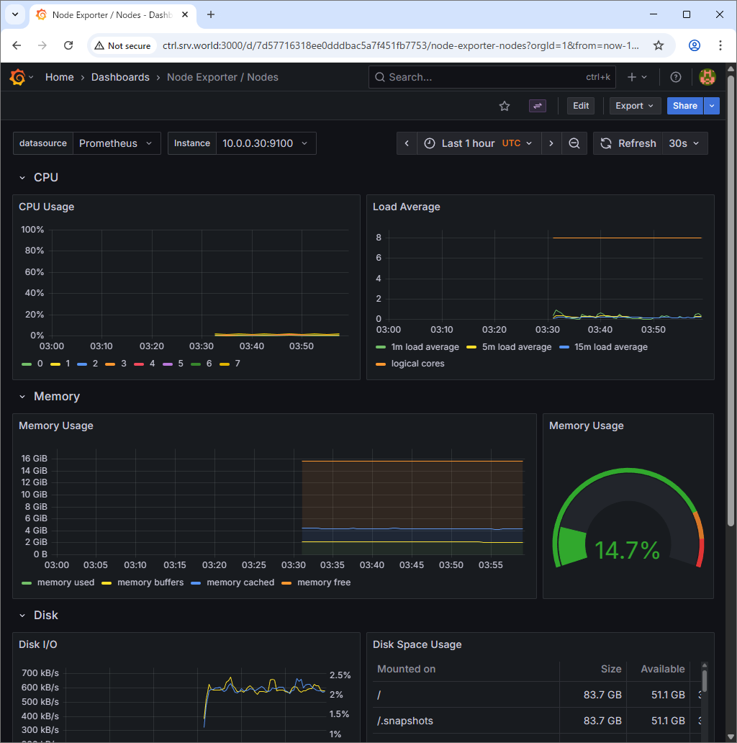
Task: Click the purple dashboard switch icon
Action: click(538, 106)
